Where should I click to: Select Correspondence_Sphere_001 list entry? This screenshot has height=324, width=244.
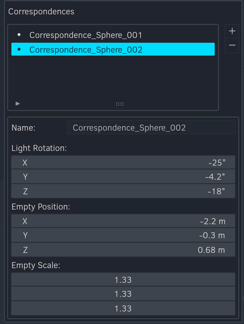[x=113, y=35]
